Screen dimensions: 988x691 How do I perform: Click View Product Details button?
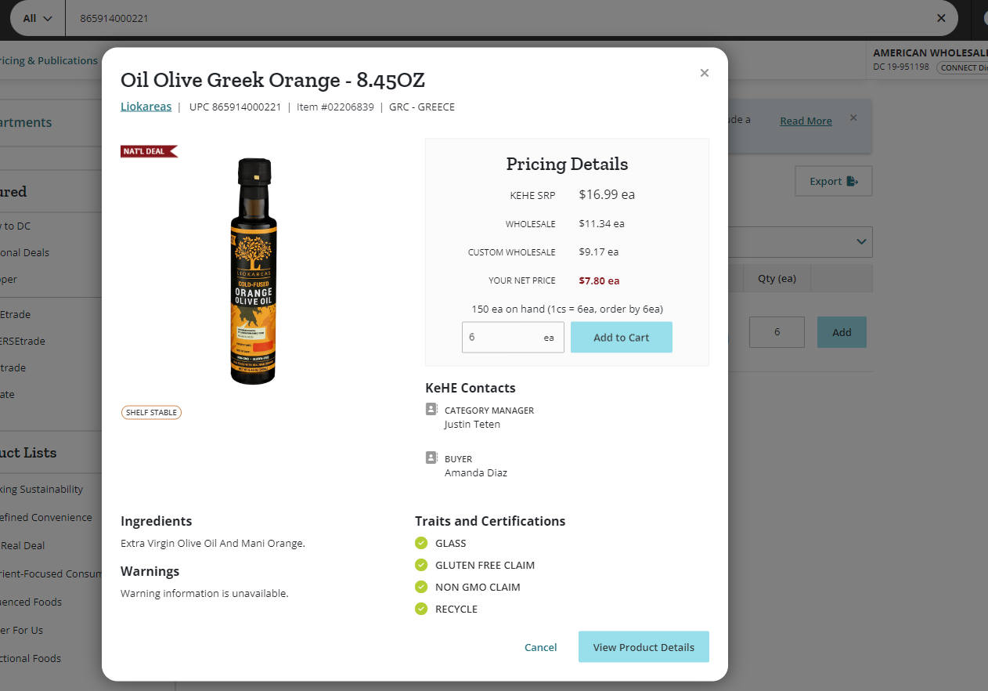pyautogui.click(x=644, y=647)
